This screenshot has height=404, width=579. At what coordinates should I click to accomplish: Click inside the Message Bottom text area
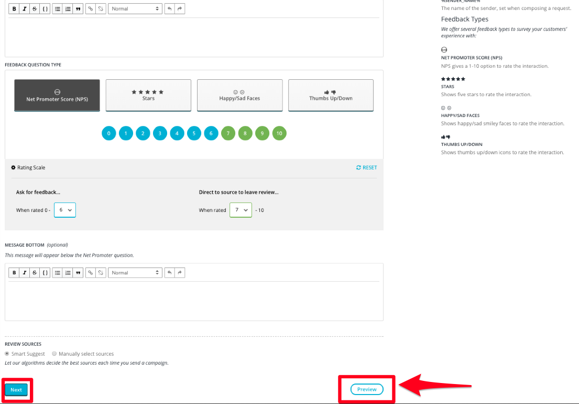(194, 301)
